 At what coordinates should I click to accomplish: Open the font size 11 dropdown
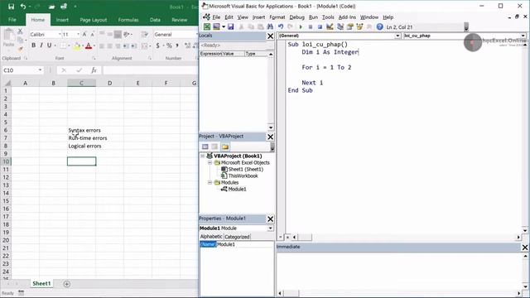tap(78, 34)
